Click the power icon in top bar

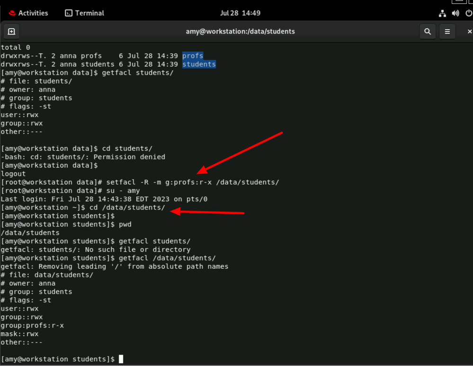pyautogui.click(x=468, y=13)
